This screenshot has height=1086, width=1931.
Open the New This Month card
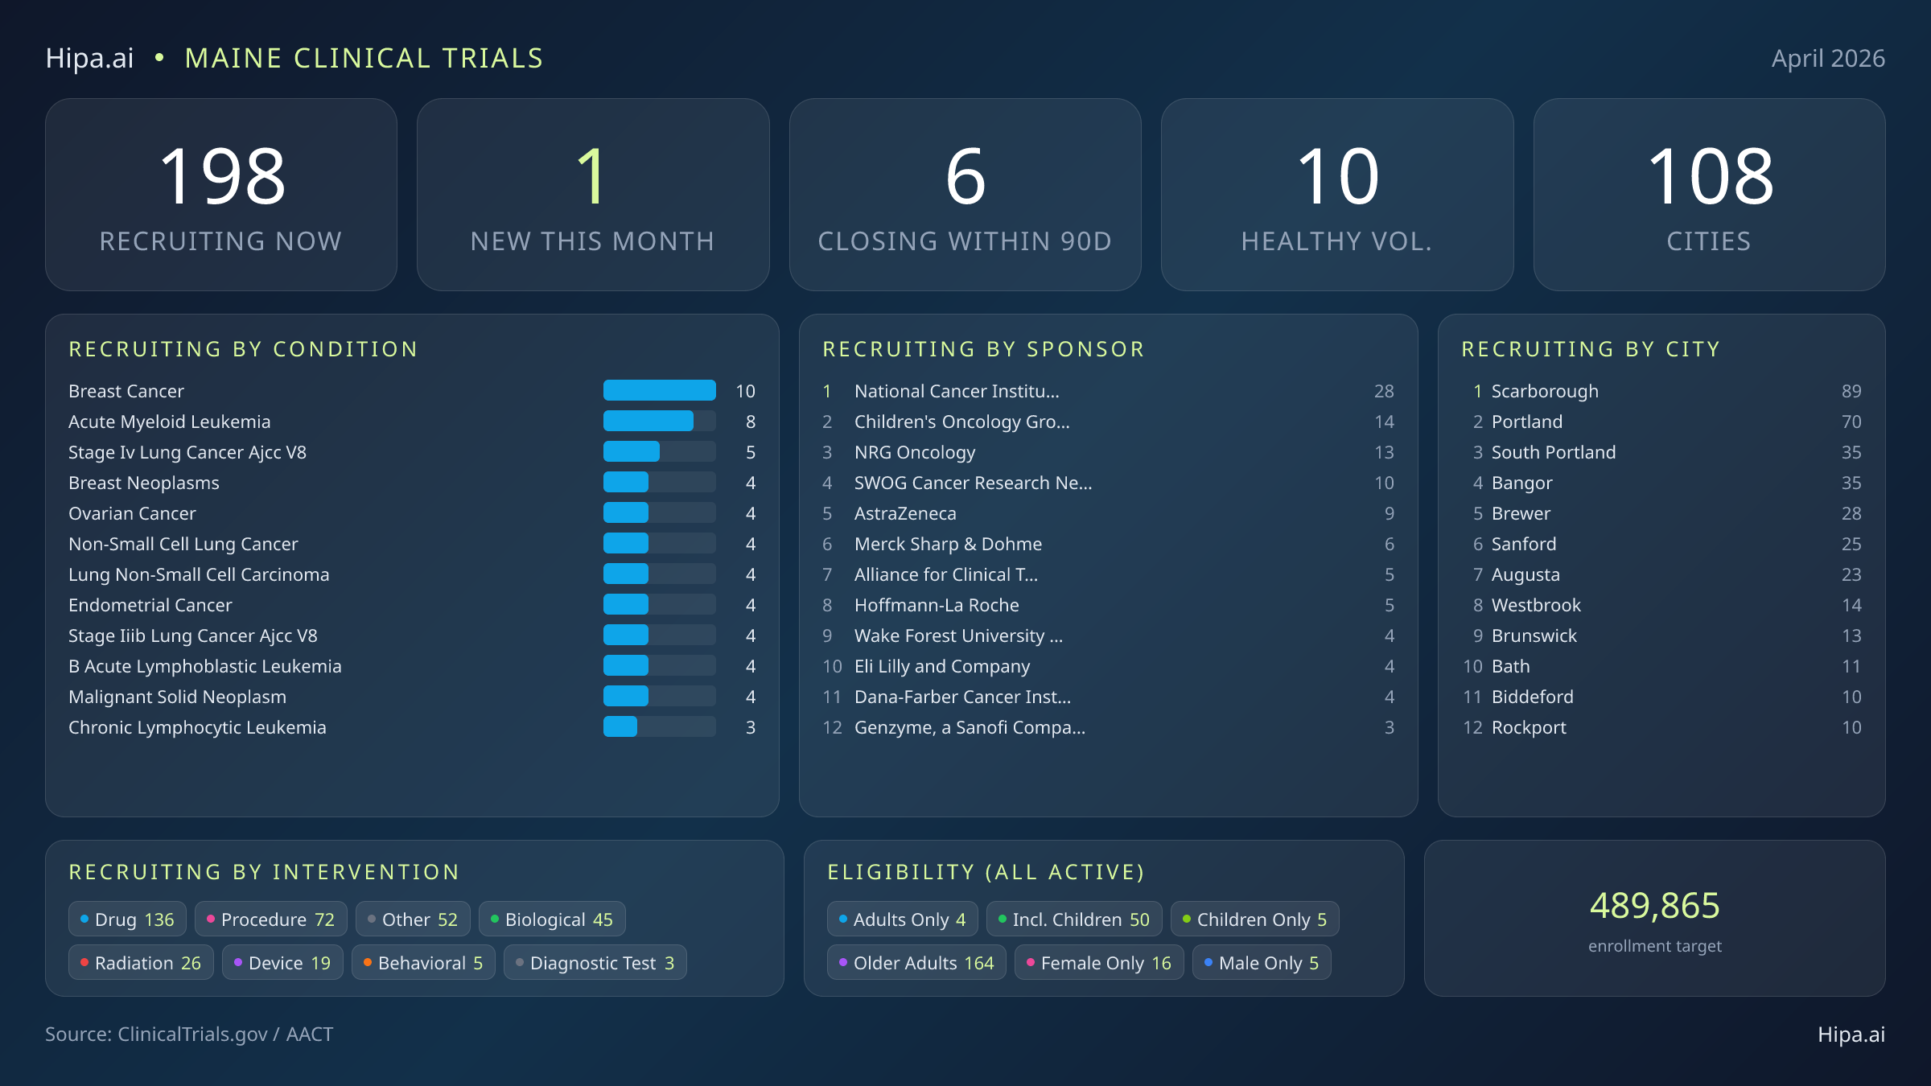point(593,195)
